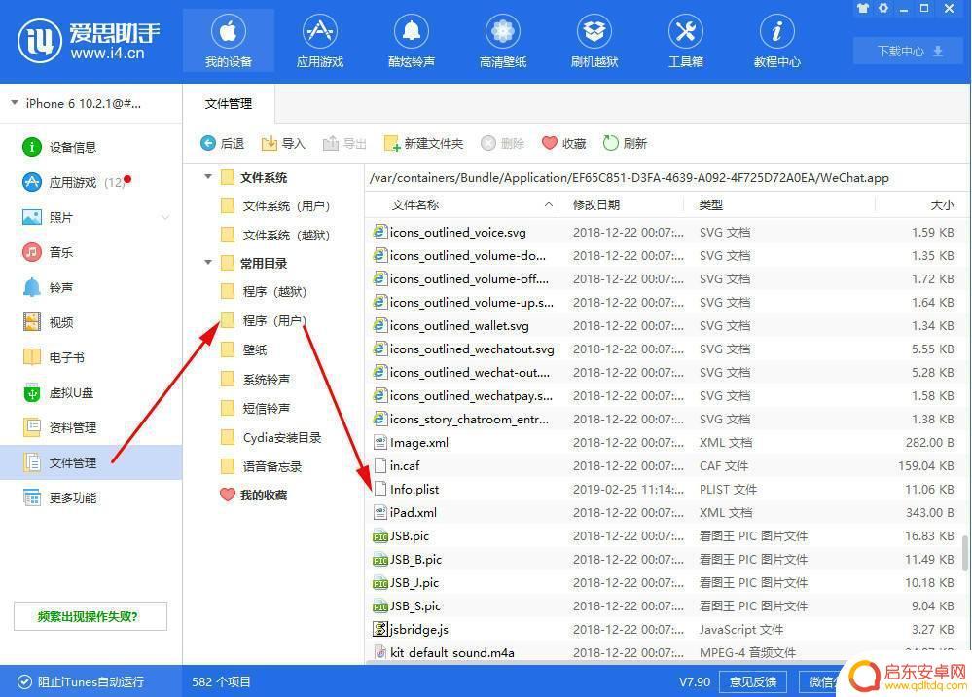Collapse the 常用目录 tree node arrow
972x697 pixels.
tap(208, 263)
